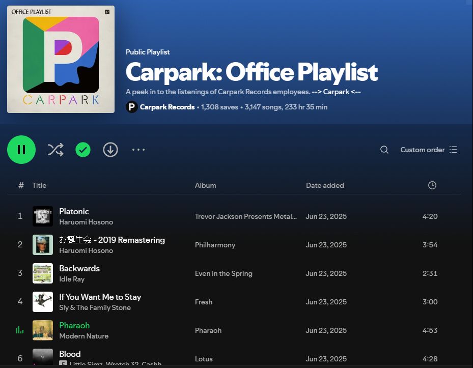Click the 2:31 duration of Backwards
Image resolution: width=473 pixels, height=368 pixels.
(430, 273)
